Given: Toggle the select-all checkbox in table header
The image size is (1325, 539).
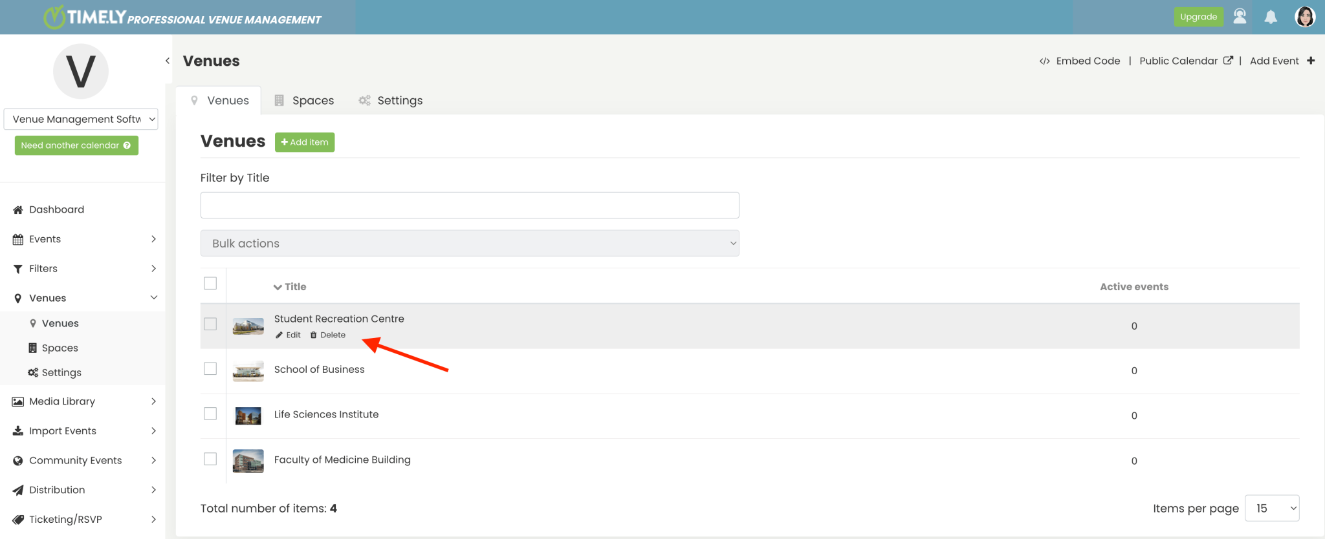Looking at the screenshot, I should tap(210, 283).
